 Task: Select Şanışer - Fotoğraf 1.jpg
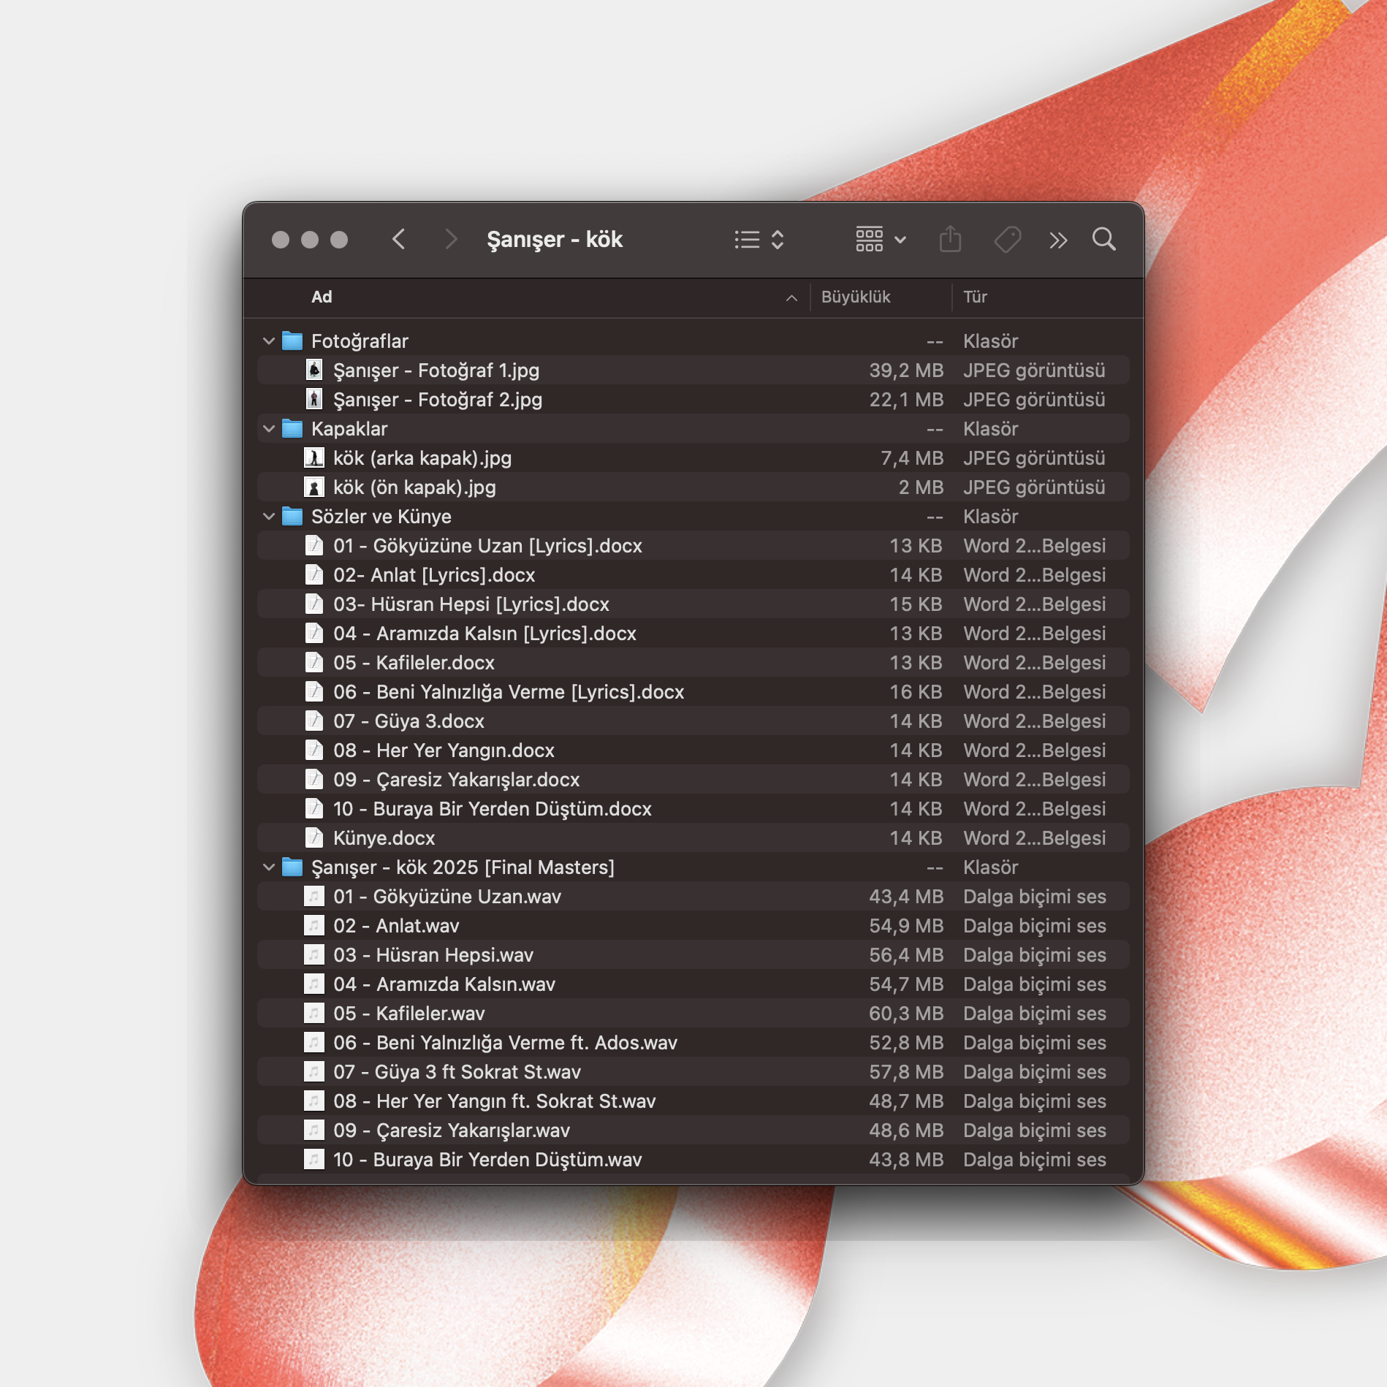click(436, 370)
